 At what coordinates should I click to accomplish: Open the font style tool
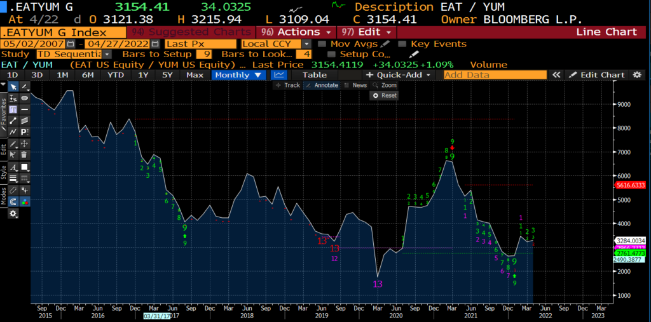pos(13,168)
